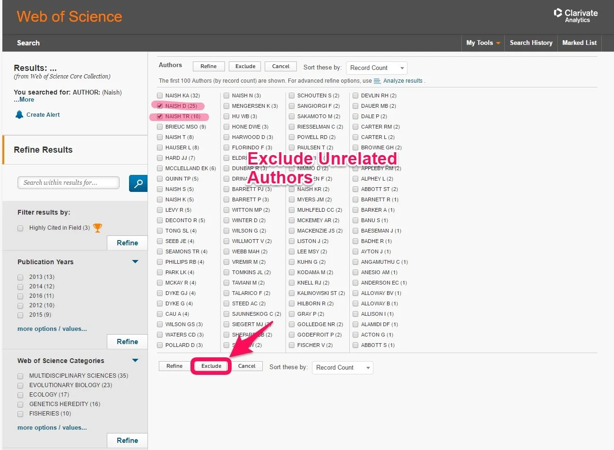Uncheck the NAISH D (25) checkbox

[160, 106]
